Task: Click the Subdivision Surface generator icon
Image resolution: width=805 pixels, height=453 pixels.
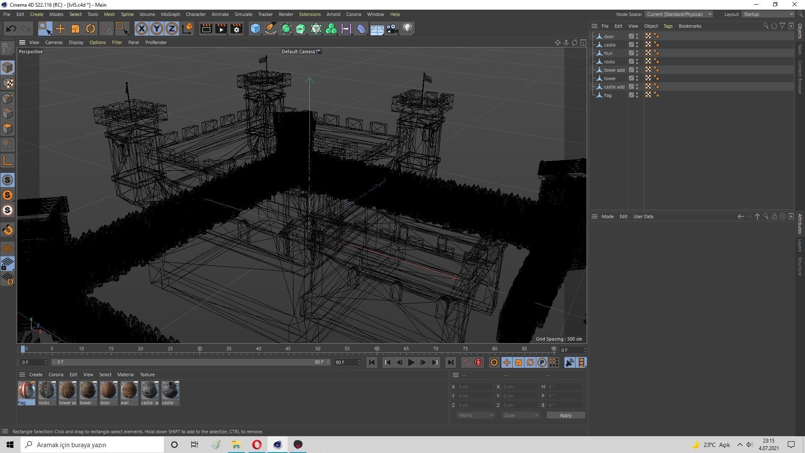Action: (286, 29)
